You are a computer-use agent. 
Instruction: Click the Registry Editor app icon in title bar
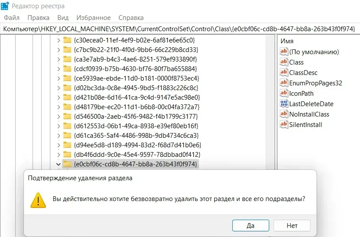coord(5,6)
